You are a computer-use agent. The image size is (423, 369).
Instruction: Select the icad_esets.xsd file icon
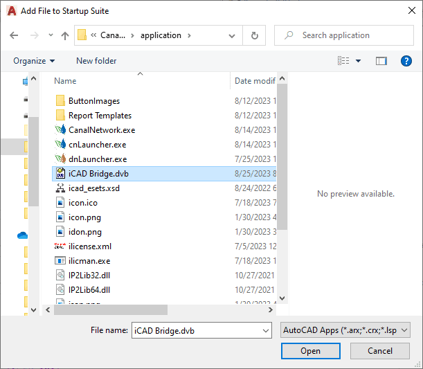(60, 188)
